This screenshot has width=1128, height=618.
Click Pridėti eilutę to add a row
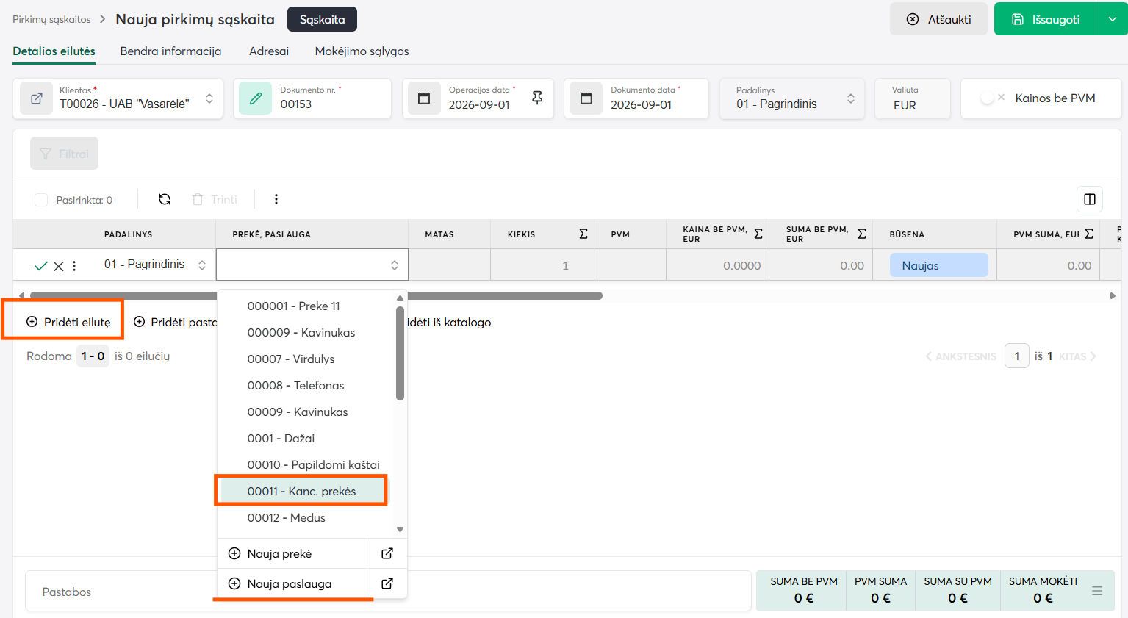68,322
